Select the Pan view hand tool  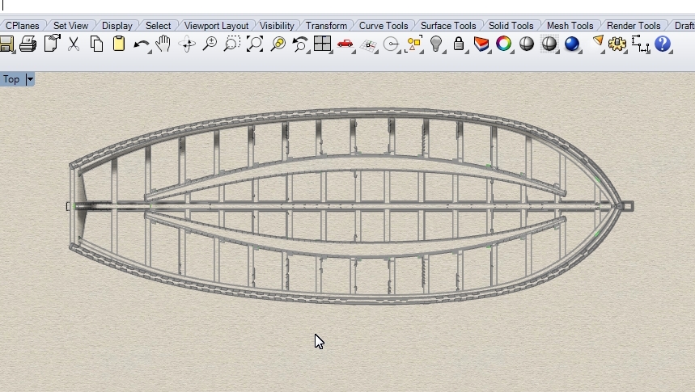163,44
